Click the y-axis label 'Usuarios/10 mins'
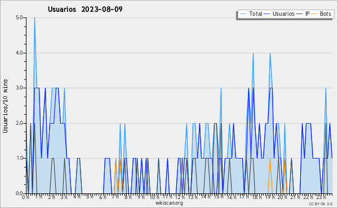Image resolution: width=338 pixels, height=208 pixels. coord(5,106)
